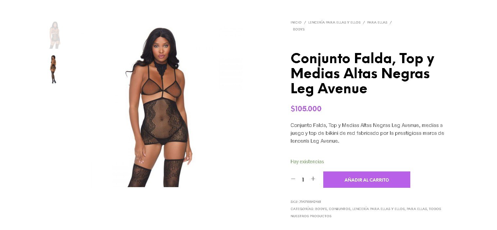The width and height of the screenshot is (497, 230).
Task: Open the Conjuntos category link
Action: click(340, 209)
